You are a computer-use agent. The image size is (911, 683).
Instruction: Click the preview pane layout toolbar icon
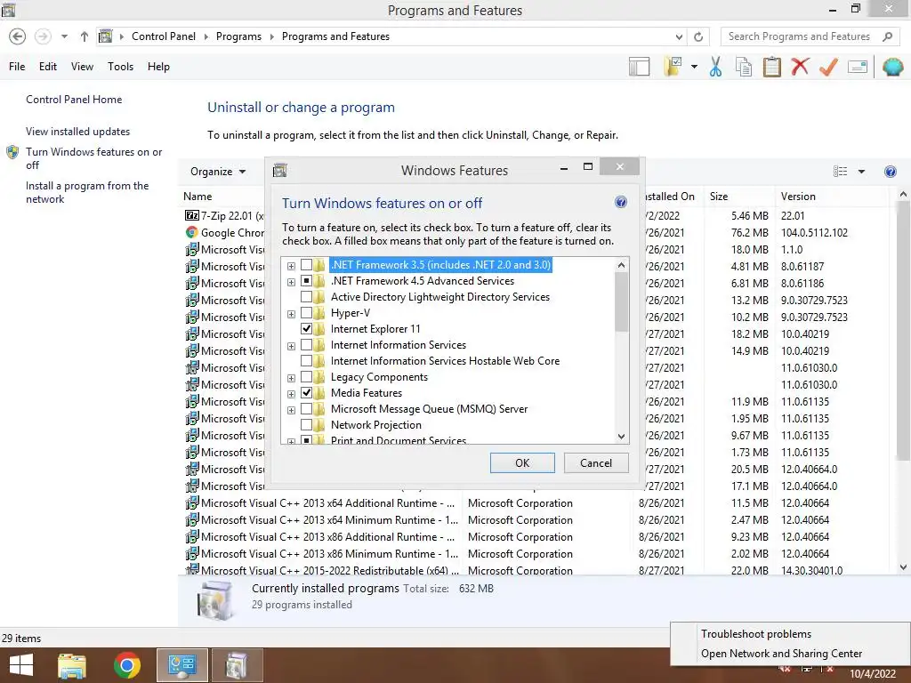(x=639, y=67)
